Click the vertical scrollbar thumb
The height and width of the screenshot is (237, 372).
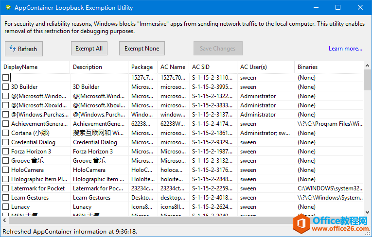pyautogui.click(x=367, y=80)
